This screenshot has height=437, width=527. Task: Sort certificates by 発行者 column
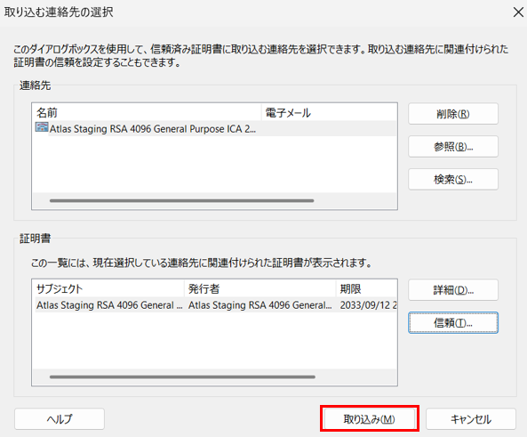pyautogui.click(x=260, y=288)
